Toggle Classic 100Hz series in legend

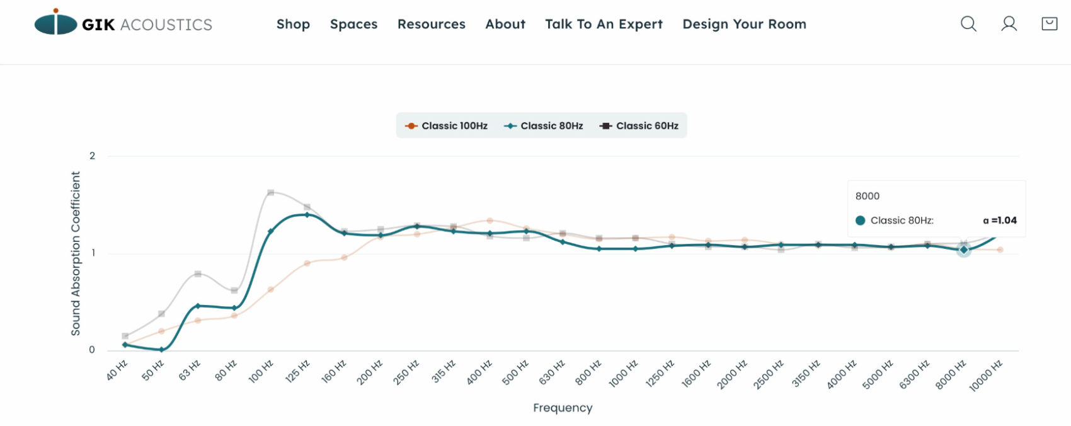(x=446, y=125)
